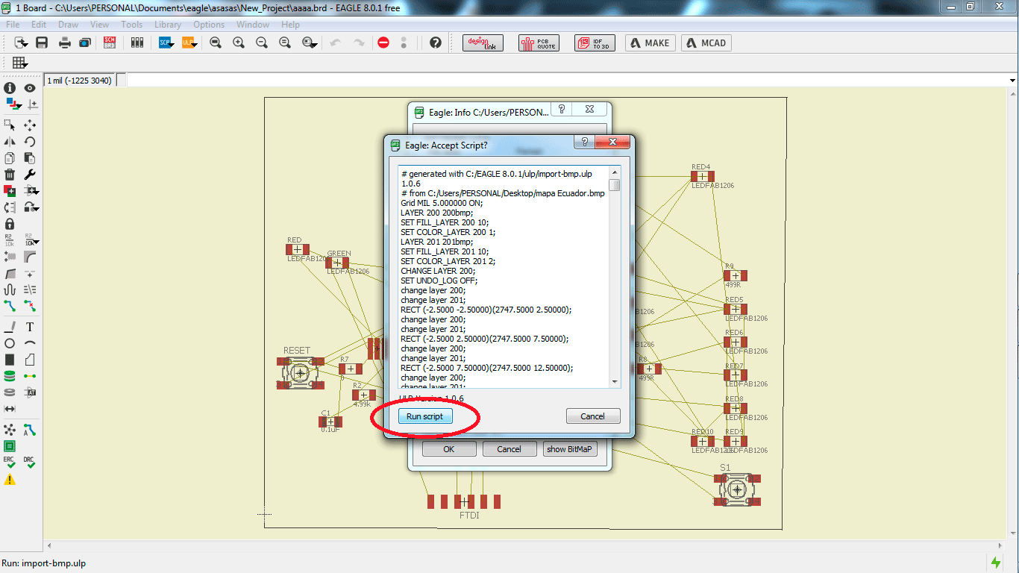1019x573 pixels.
Task: Open the SCR script dropdown
Action: point(166,43)
